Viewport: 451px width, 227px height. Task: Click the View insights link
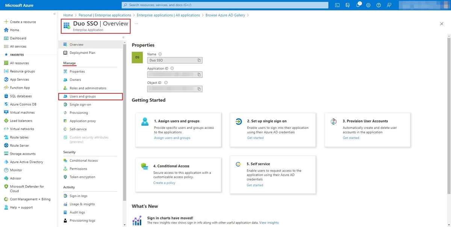coord(269,223)
